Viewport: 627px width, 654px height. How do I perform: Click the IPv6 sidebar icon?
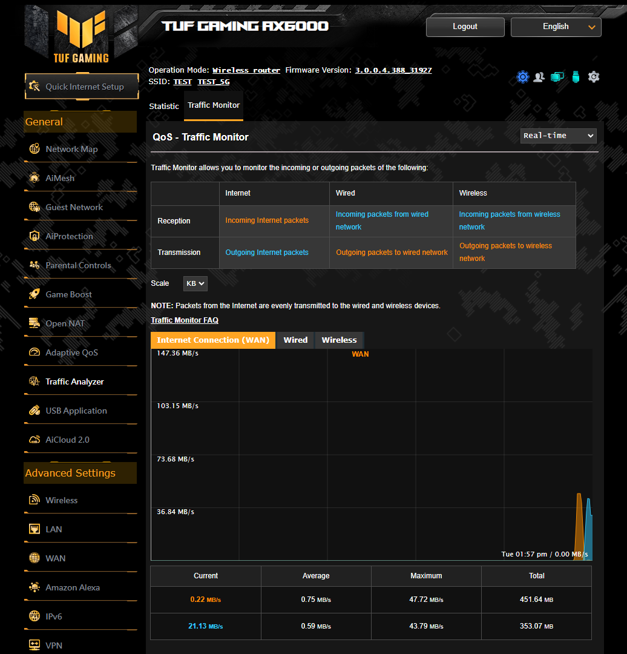34,616
